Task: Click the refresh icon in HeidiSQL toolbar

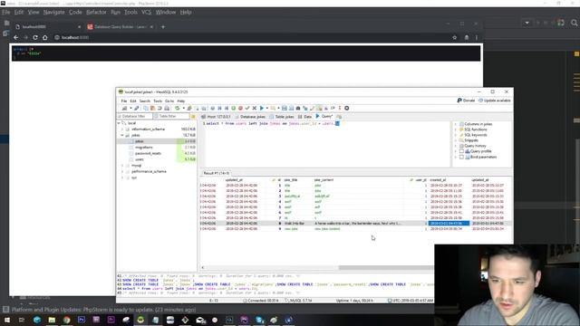Action: [x=178, y=109]
